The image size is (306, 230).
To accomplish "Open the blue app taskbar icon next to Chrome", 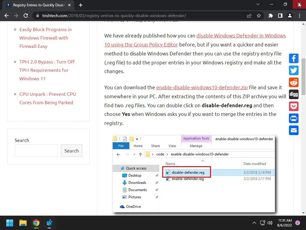I will tap(49, 223).
